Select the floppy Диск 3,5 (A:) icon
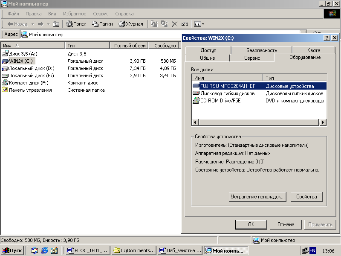341x256 pixels. [5, 54]
